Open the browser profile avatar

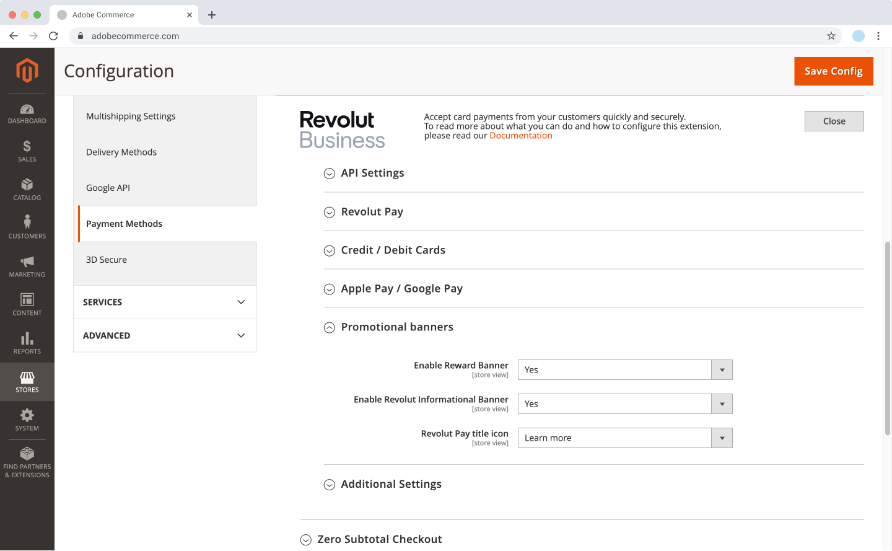coord(859,36)
